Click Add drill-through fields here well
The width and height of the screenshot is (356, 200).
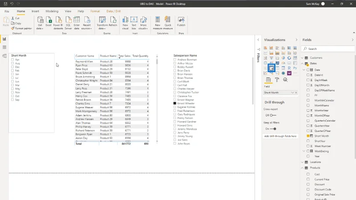pos(280,136)
